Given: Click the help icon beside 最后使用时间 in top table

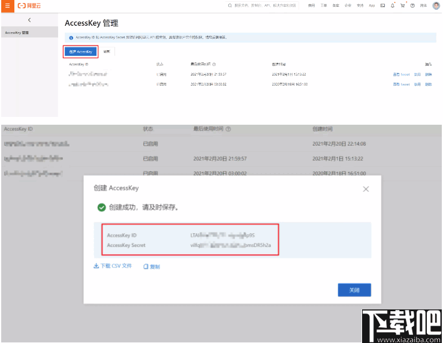Looking at the screenshot, I should (x=214, y=64).
